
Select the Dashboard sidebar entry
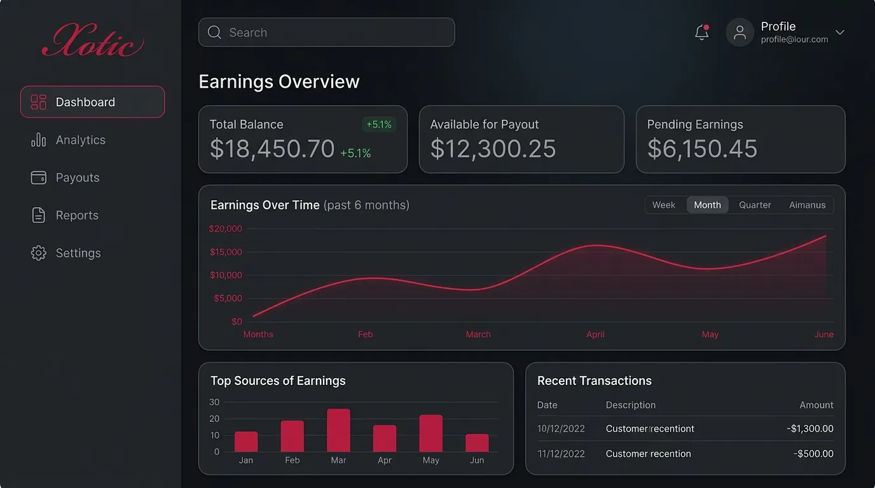click(x=85, y=102)
